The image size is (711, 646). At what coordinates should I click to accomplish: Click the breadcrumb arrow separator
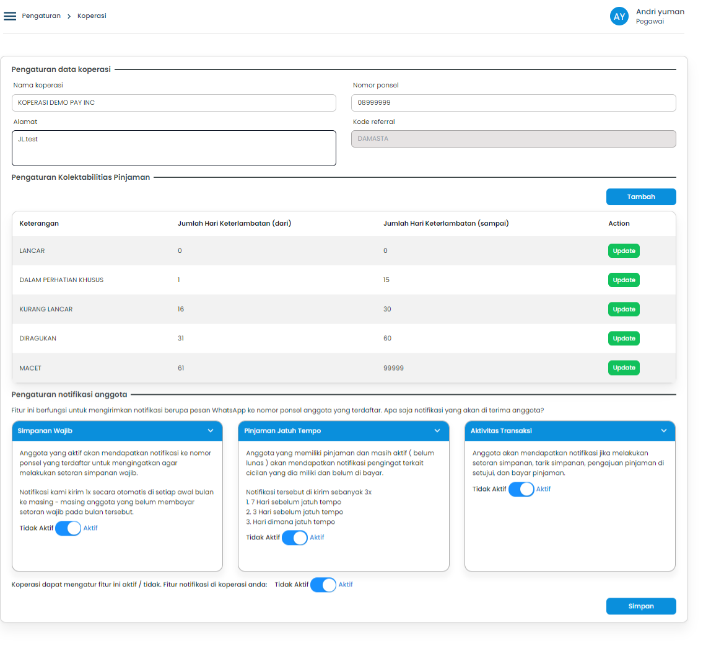[69, 16]
